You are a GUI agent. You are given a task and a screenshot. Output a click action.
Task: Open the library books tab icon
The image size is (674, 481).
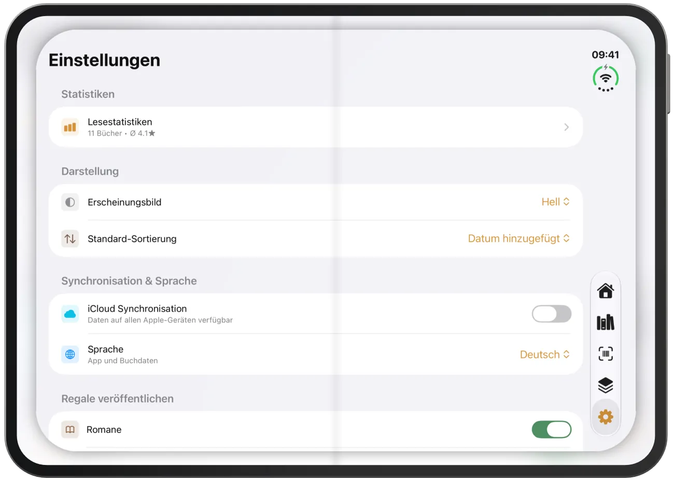coord(606,322)
